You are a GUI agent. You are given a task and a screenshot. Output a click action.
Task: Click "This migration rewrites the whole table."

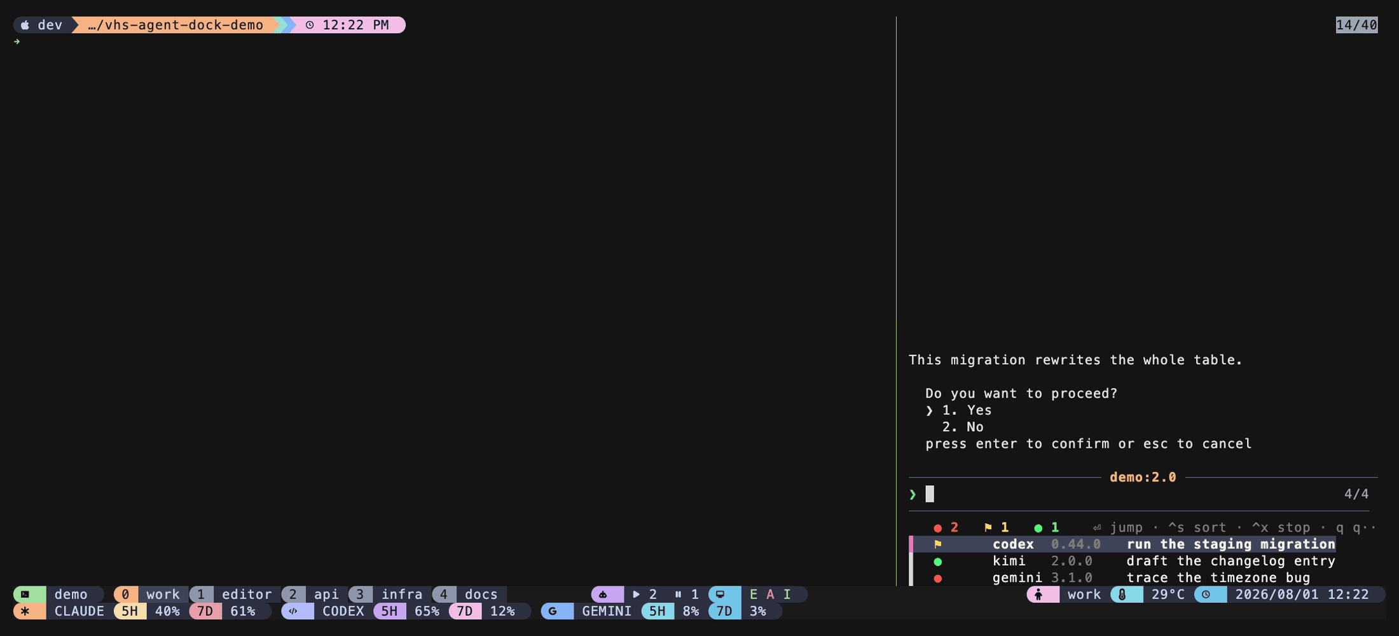coord(1075,360)
